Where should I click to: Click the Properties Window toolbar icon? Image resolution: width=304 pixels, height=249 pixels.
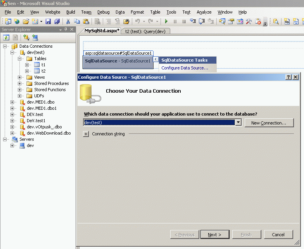point(231,21)
